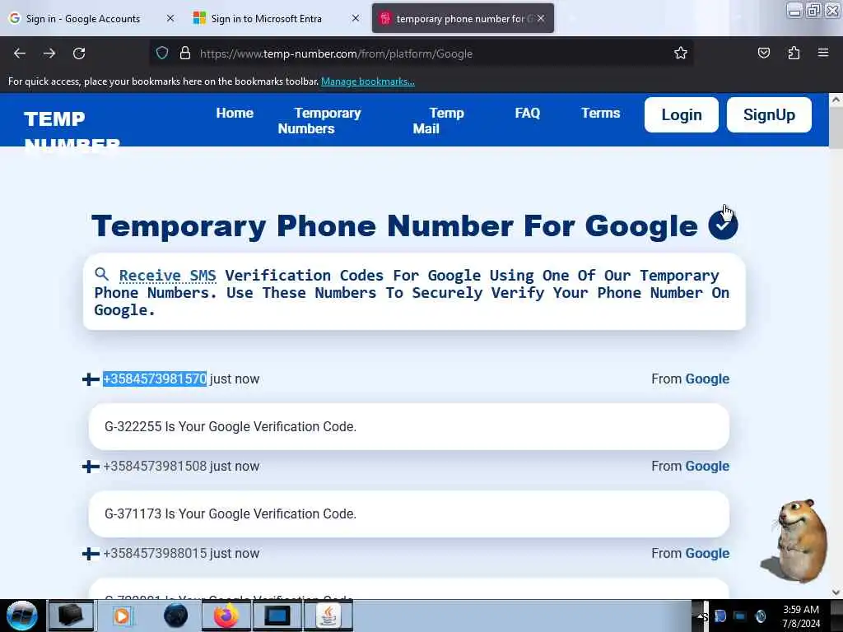Open the extensions puzzle icon

click(x=794, y=53)
